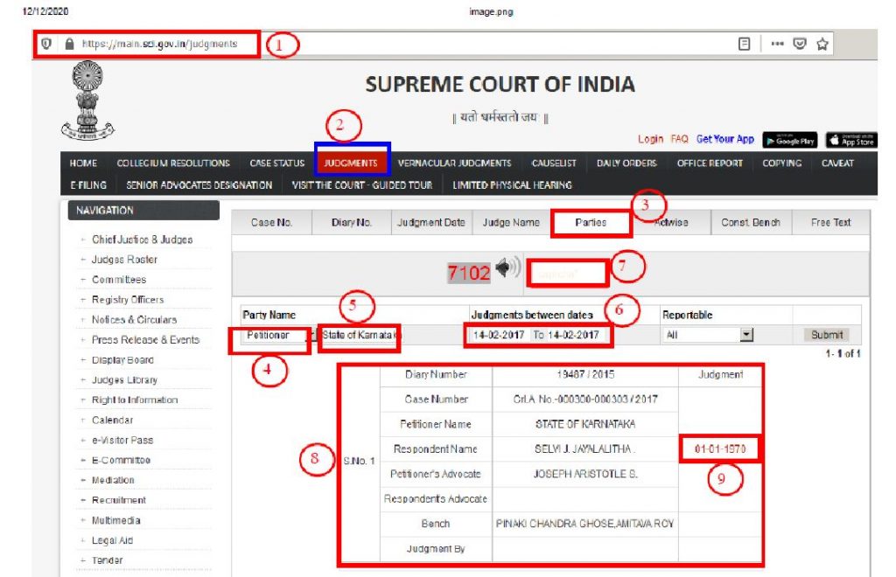The image size is (896, 577).
Task: Select the Free Text tab
Action: point(830,223)
